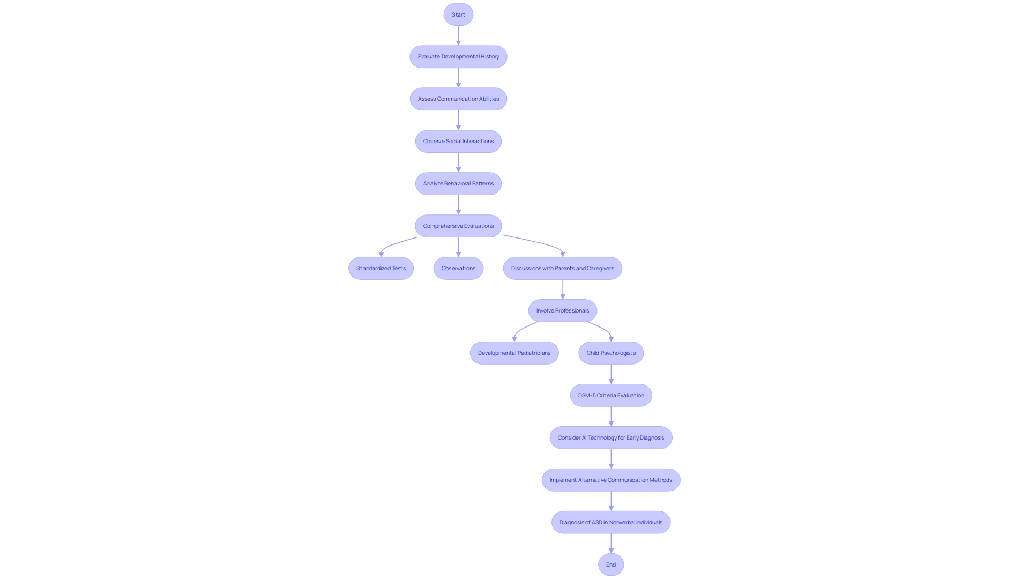Click the Evaluate Developmental History node
Viewport: 1029px width, 579px height.
(458, 56)
